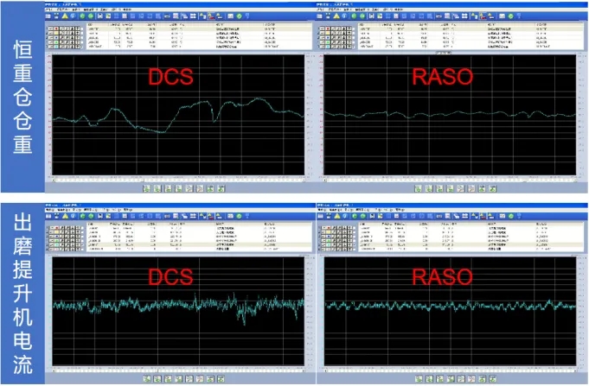Toggle the second pen row checkbox in top-right RASO window
The width and height of the screenshot is (589, 386).
click(x=320, y=33)
